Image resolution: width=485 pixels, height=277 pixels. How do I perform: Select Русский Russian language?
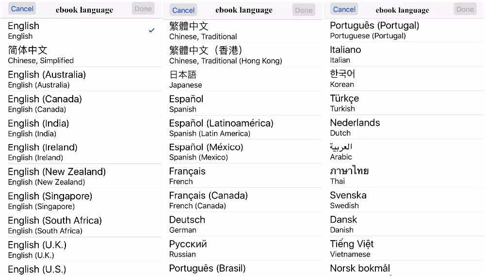pos(242,248)
